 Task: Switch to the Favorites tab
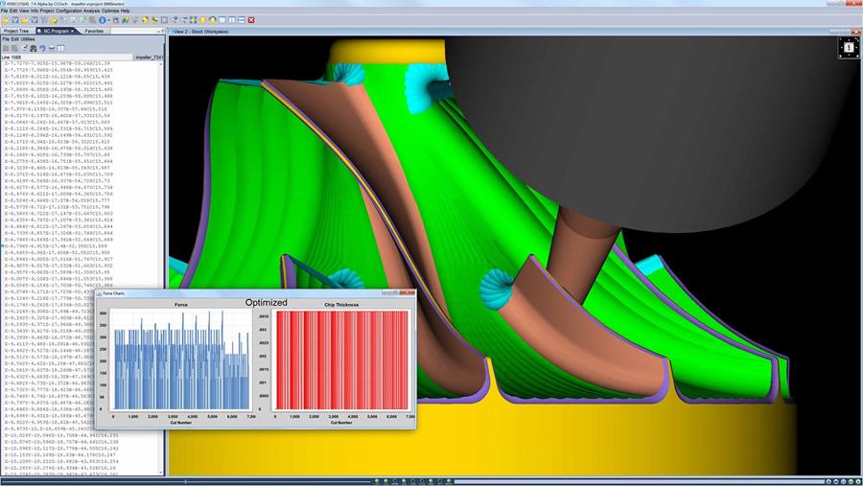tap(94, 31)
